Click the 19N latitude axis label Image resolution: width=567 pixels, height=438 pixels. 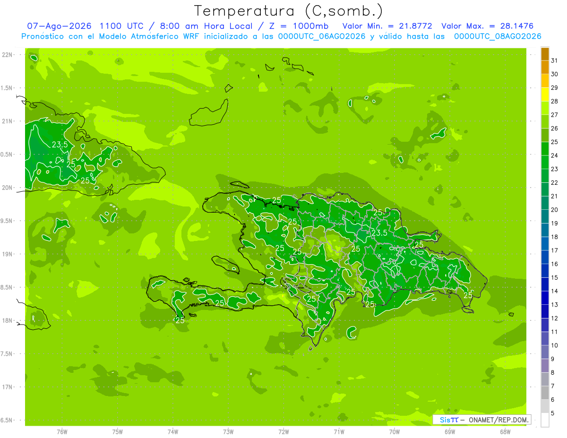click(7, 254)
